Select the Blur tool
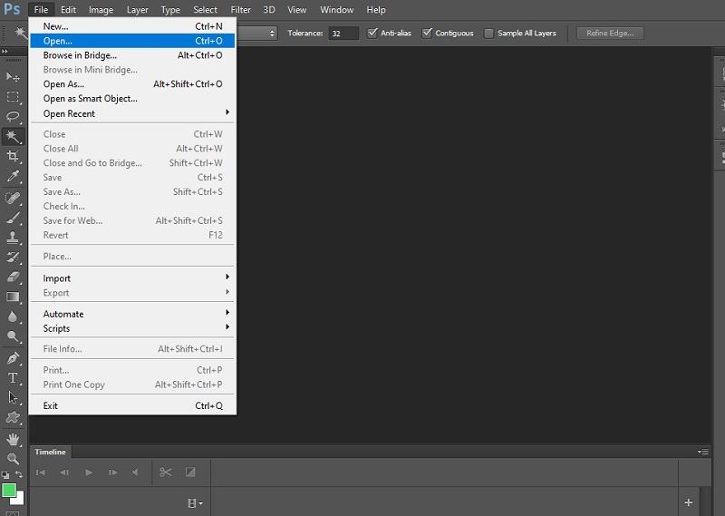 (13, 316)
